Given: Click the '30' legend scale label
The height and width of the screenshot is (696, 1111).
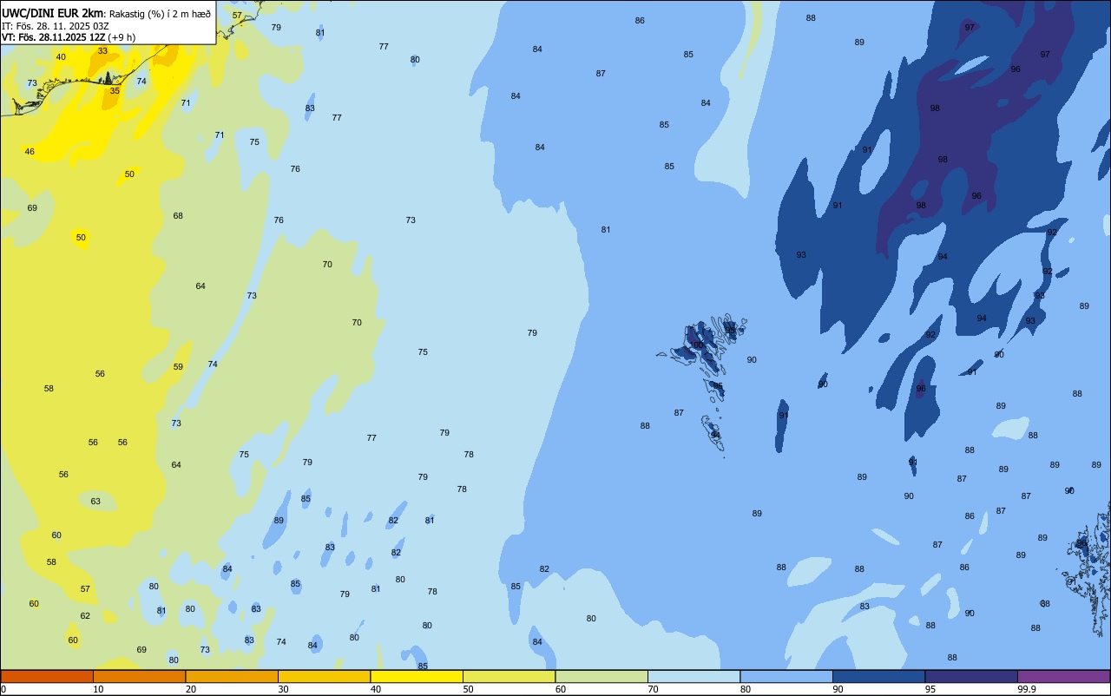Looking at the screenshot, I should [x=283, y=689].
